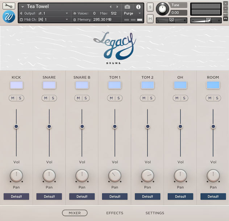
Task: Click the TOM 1 channel pad button
Action: coord(114,85)
